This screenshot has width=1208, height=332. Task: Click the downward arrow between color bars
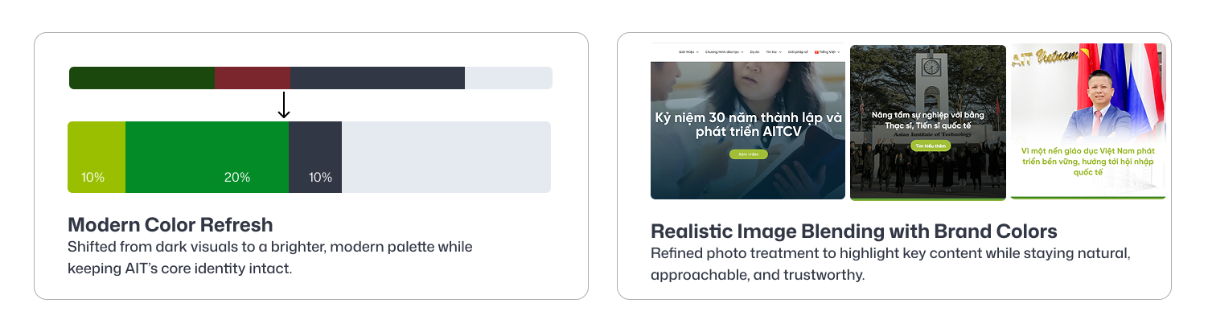coord(283,105)
